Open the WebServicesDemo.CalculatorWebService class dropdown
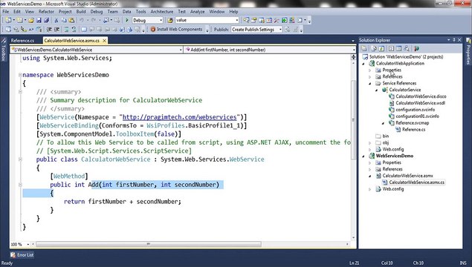Screen dimensions: 472x267 (181, 50)
